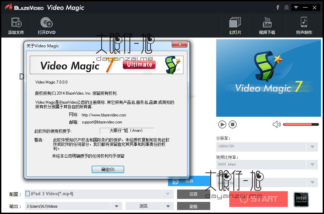The height and width of the screenshot is (214, 324).
Task: Open Settings (设置) button
Action: (x=193, y=194)
